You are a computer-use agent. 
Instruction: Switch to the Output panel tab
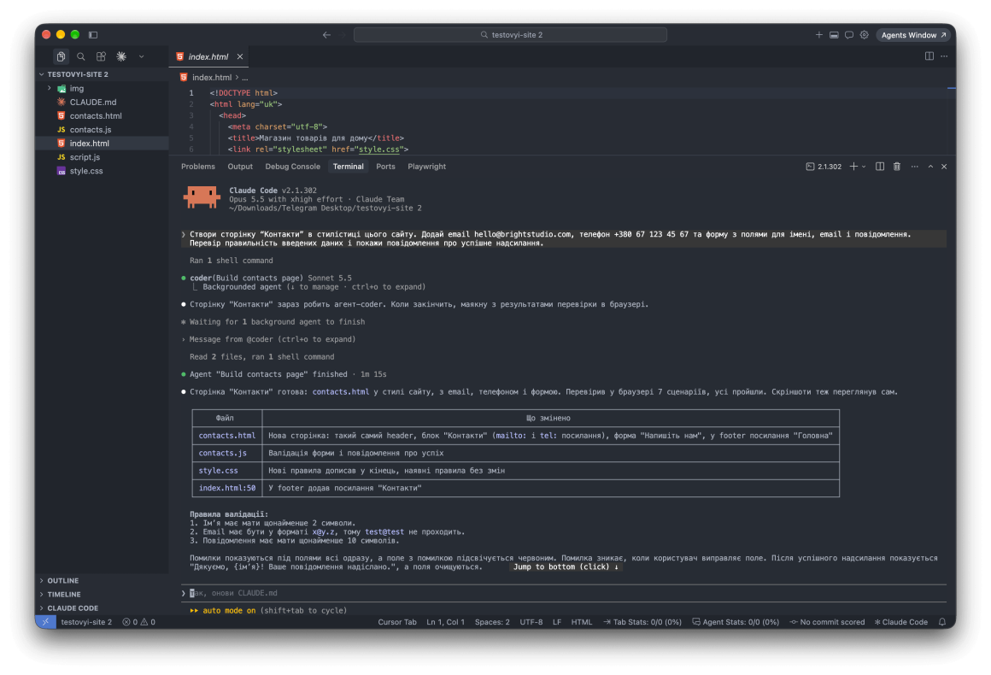pos(240,167)
